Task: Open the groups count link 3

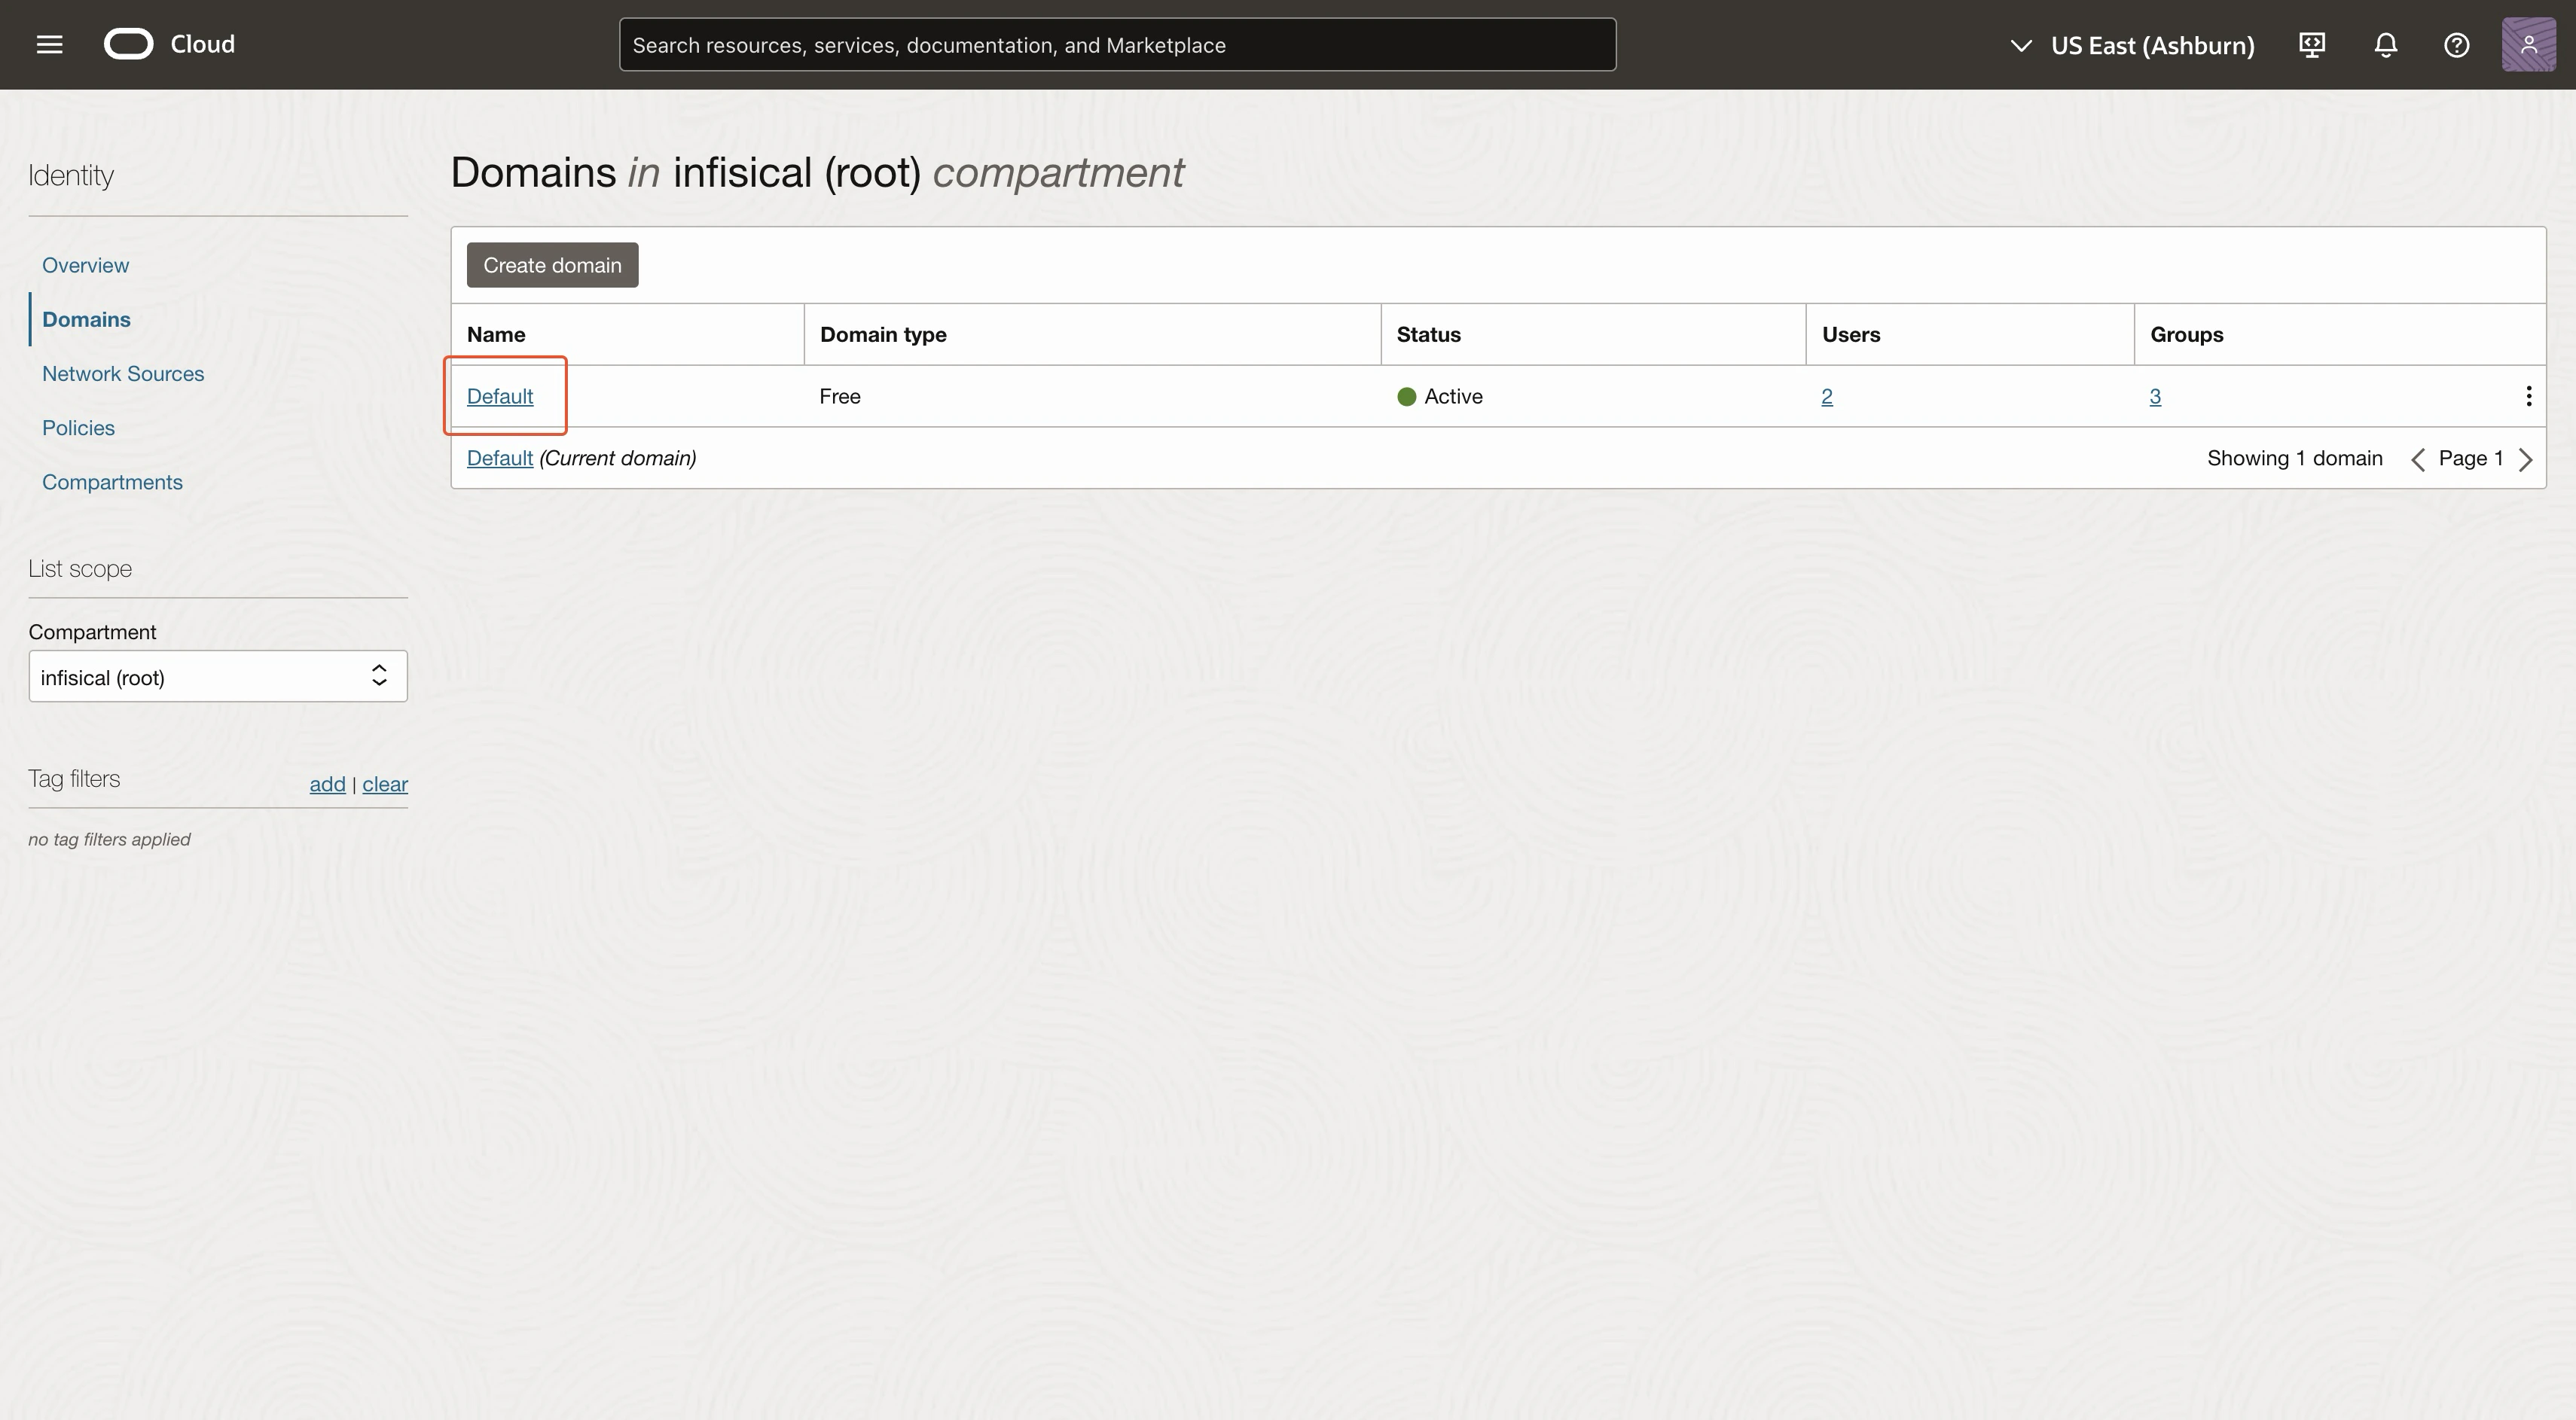Action: tap(2155, 397)
